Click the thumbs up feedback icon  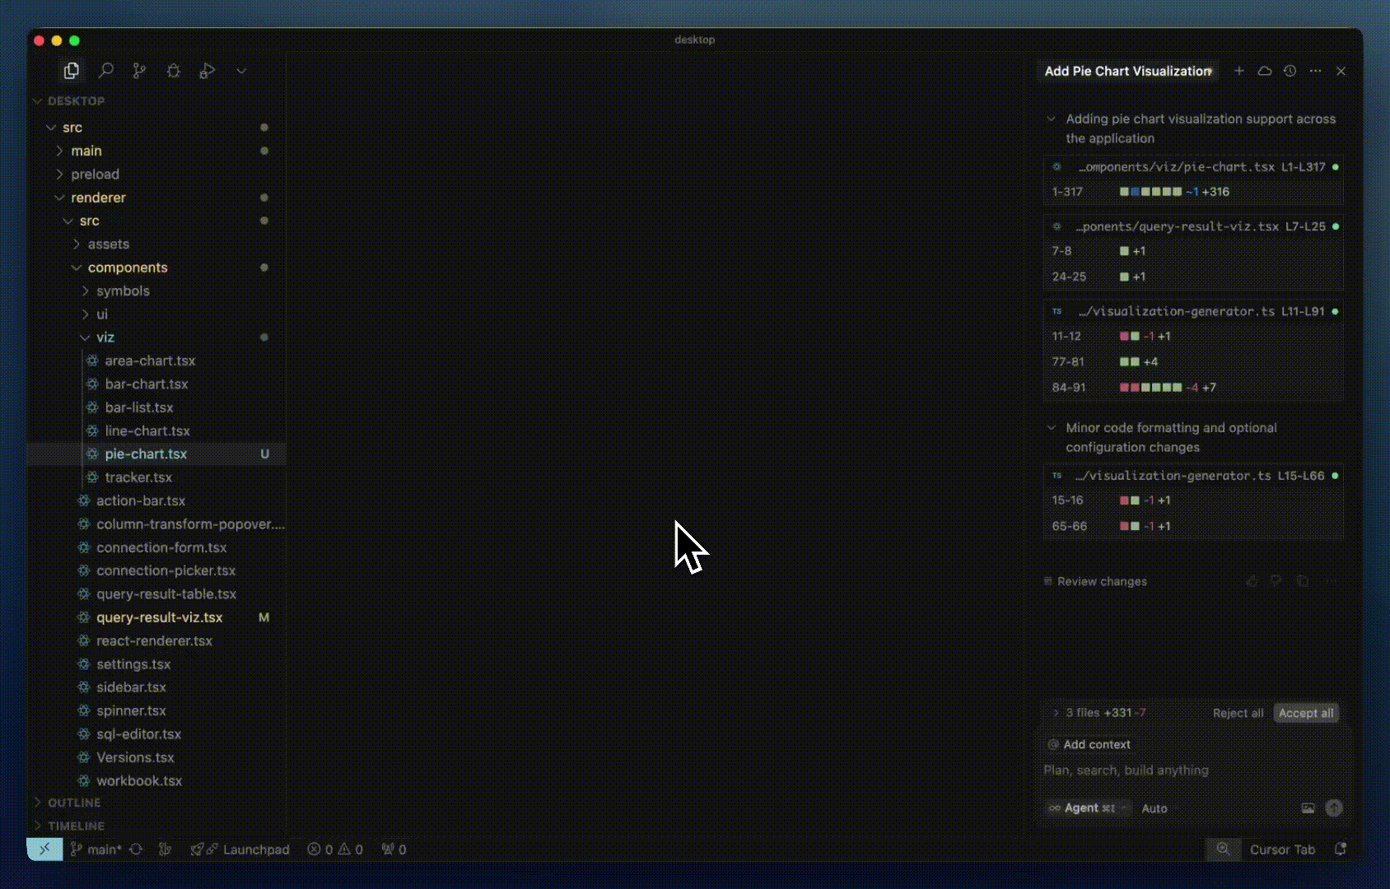pyautogui.click(x=1252, y=581)
